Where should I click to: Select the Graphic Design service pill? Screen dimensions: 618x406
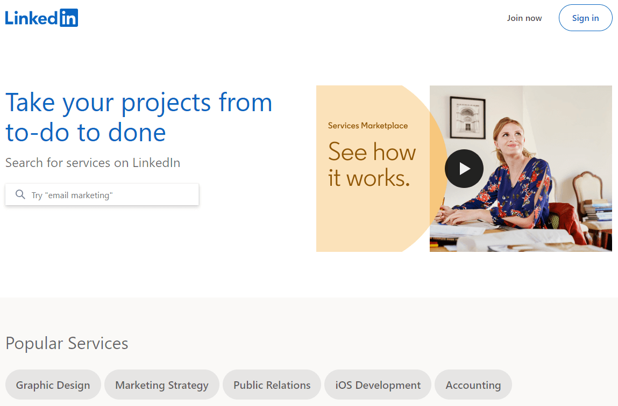pos(53,385)
